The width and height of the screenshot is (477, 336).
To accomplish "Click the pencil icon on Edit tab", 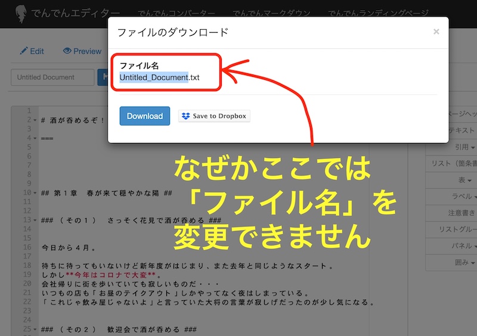I will (24, 51).
